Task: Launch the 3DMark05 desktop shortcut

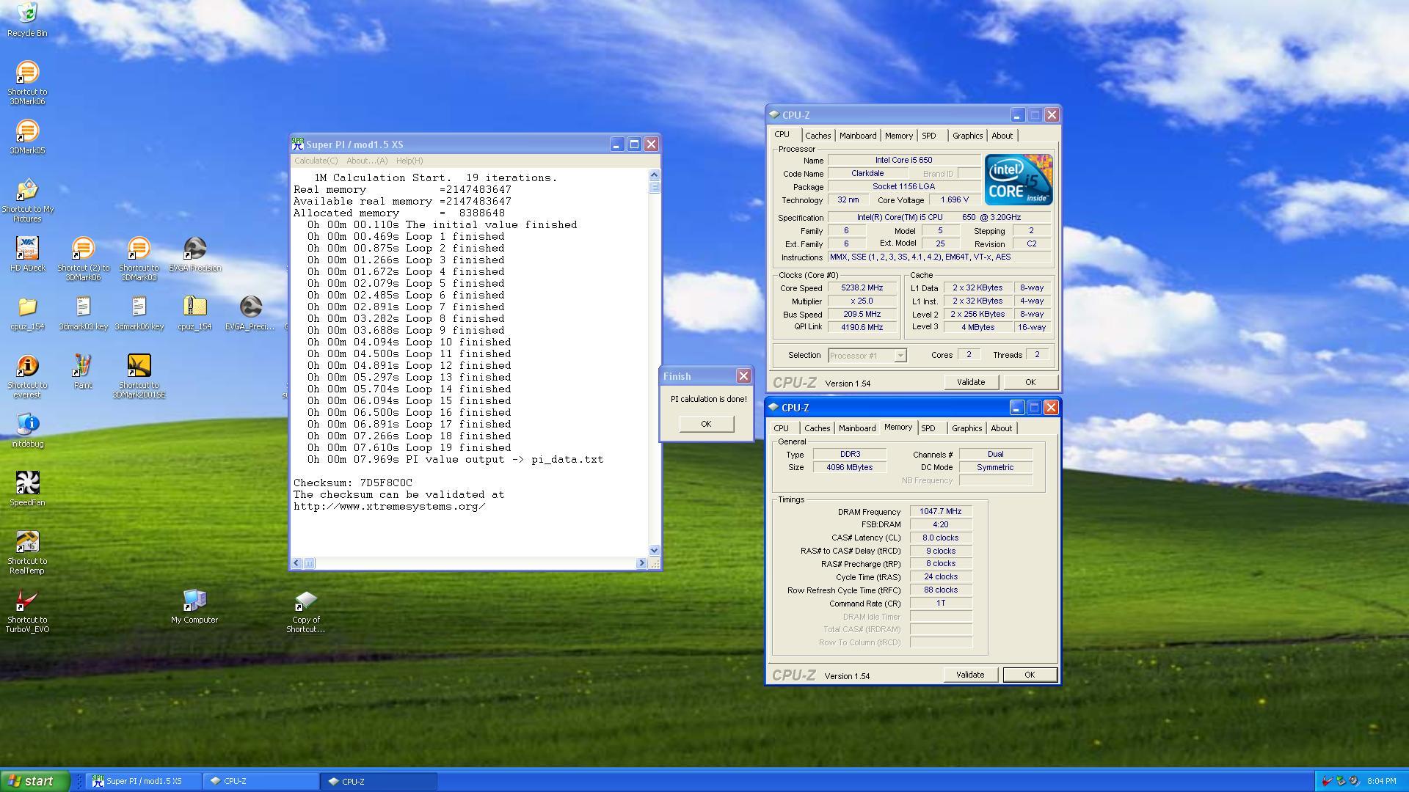Action: 27,132
